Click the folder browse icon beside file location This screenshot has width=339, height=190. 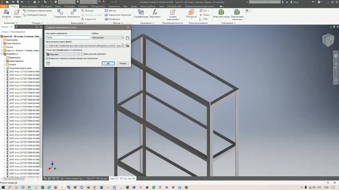click(127, 46)
